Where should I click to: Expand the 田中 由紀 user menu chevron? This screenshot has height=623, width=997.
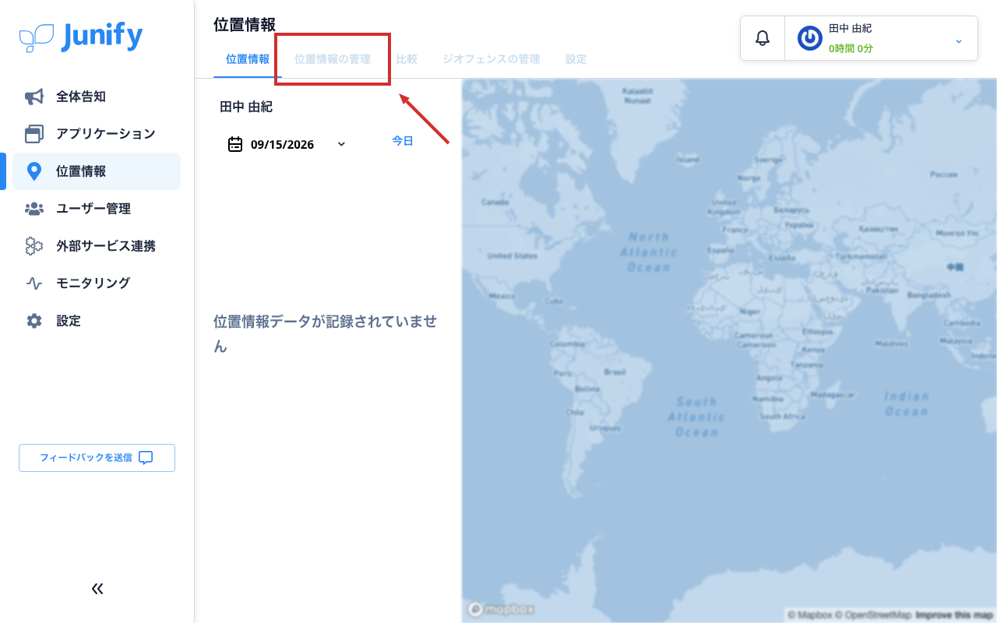959,40
